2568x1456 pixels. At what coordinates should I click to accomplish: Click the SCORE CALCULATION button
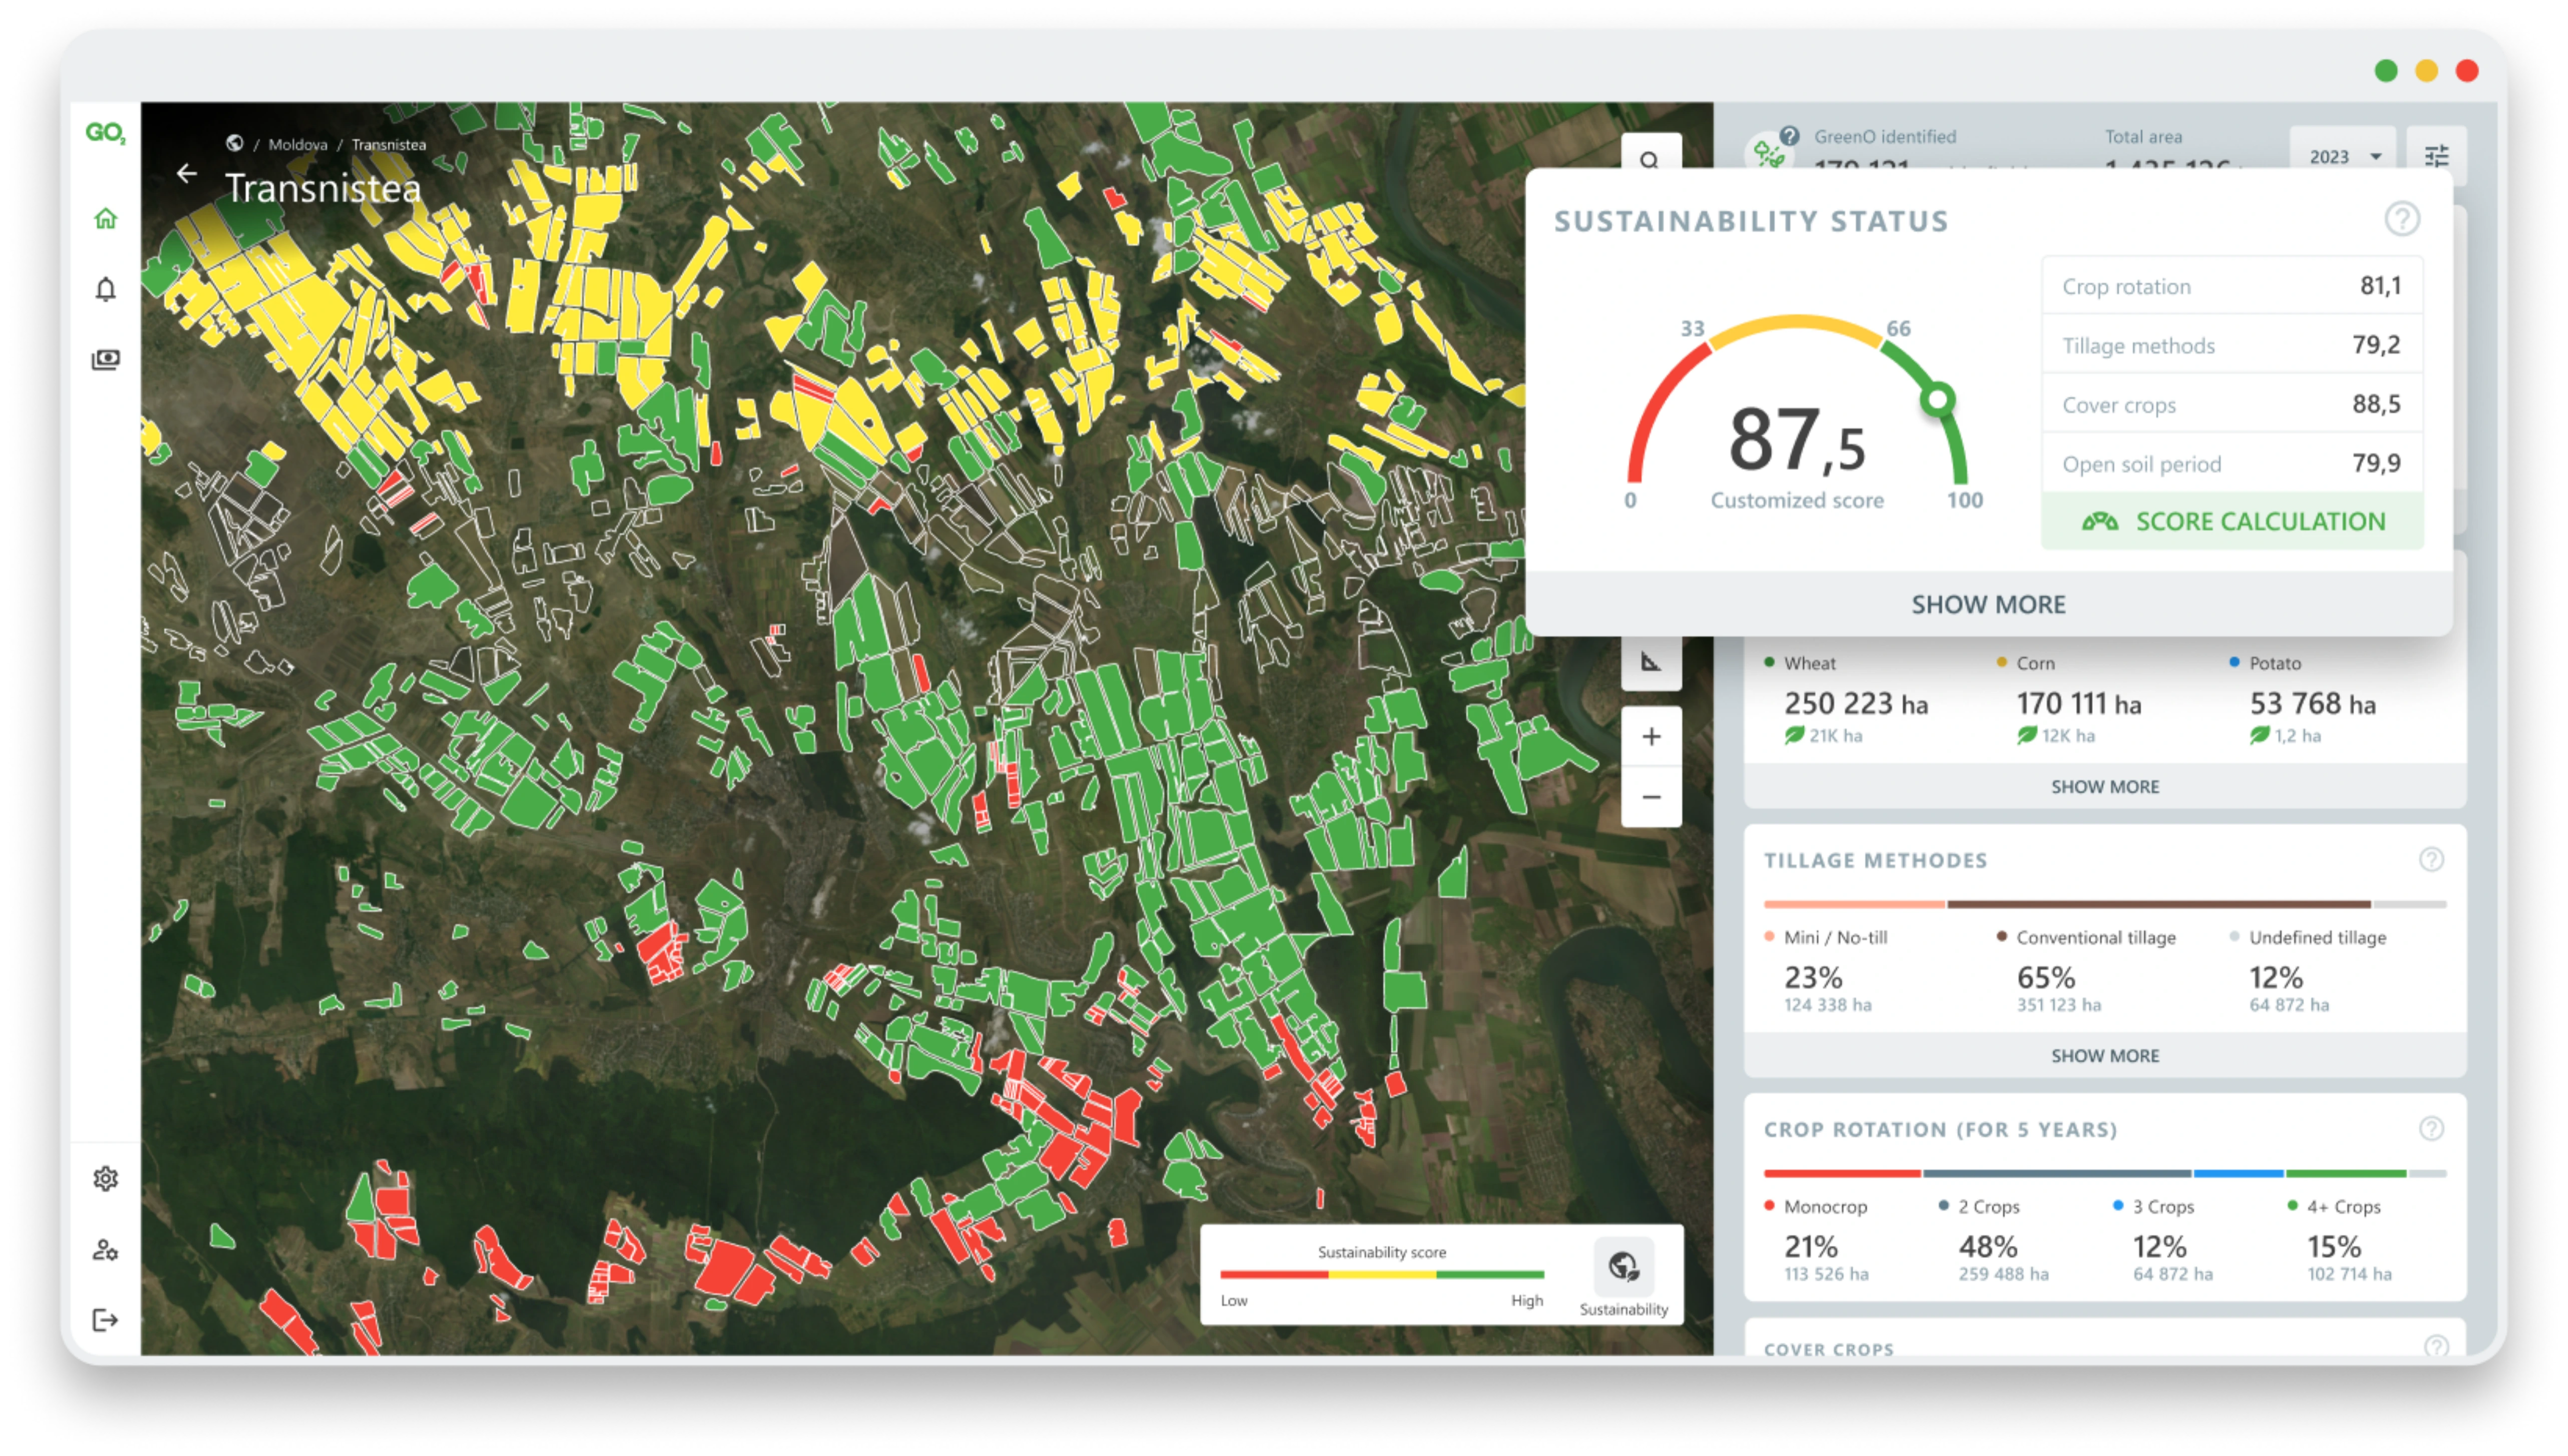coord(2233,521)
